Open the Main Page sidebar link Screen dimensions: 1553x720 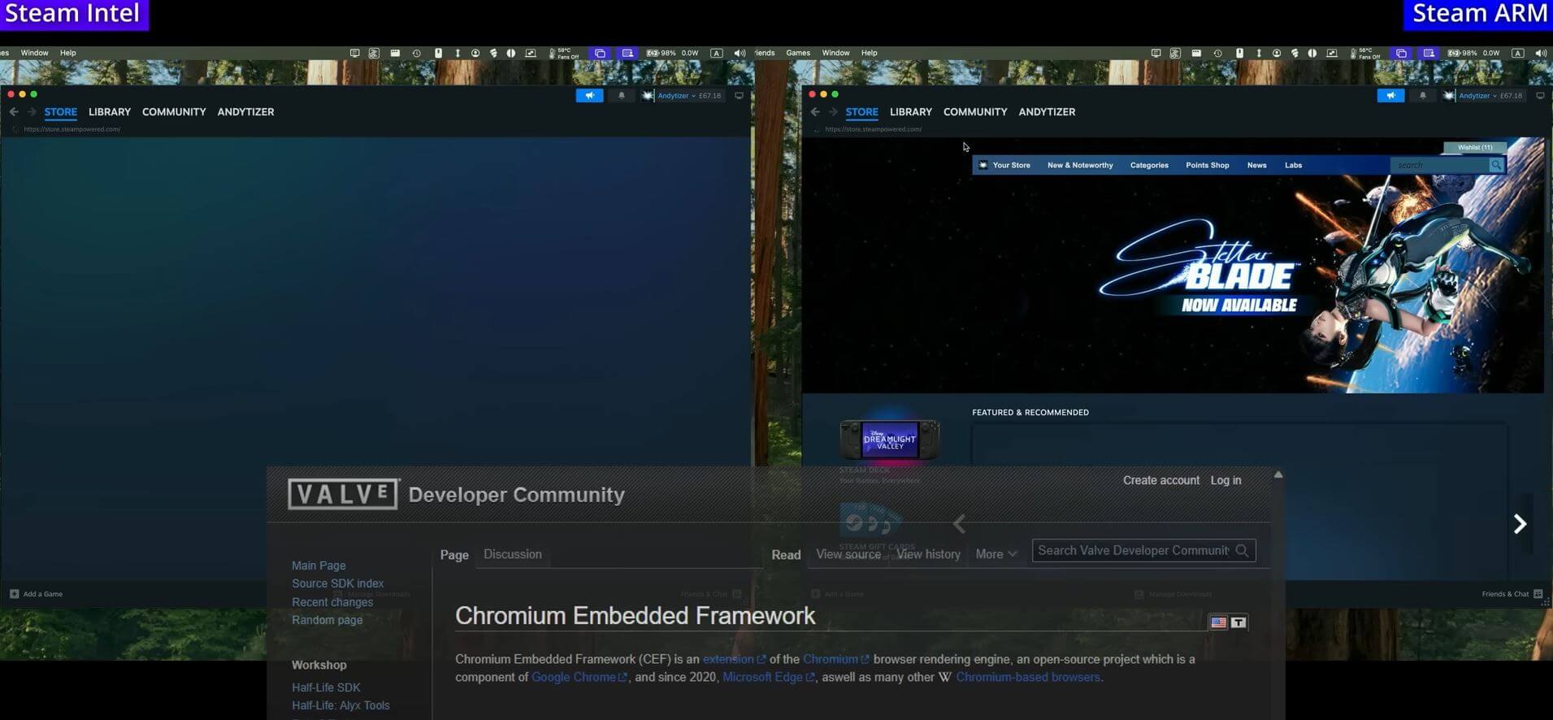[319, 566]
